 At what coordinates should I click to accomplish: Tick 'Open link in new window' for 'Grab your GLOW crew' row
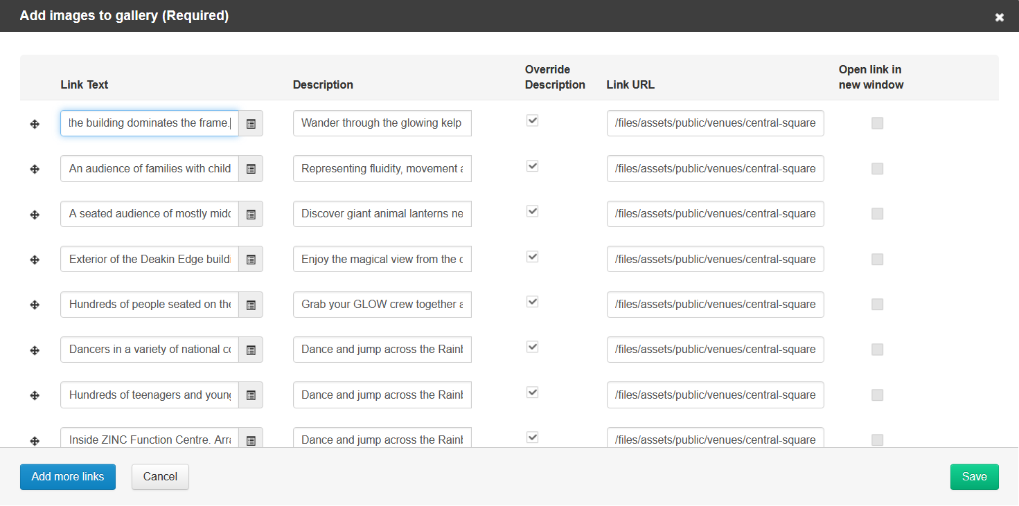(877, 305)
